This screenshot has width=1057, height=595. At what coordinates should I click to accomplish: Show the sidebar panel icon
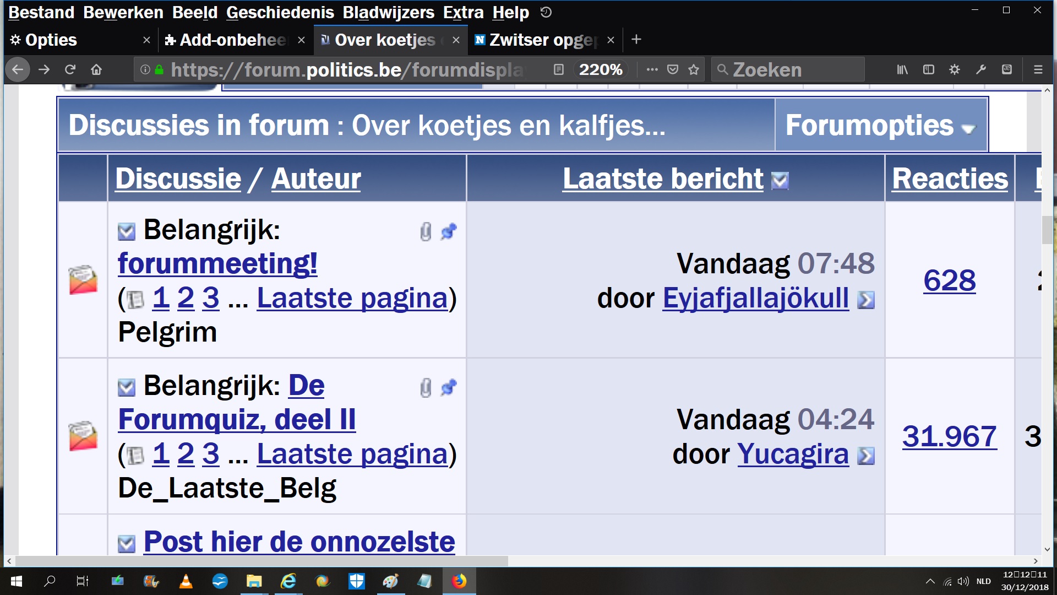(x=929, y=70)
